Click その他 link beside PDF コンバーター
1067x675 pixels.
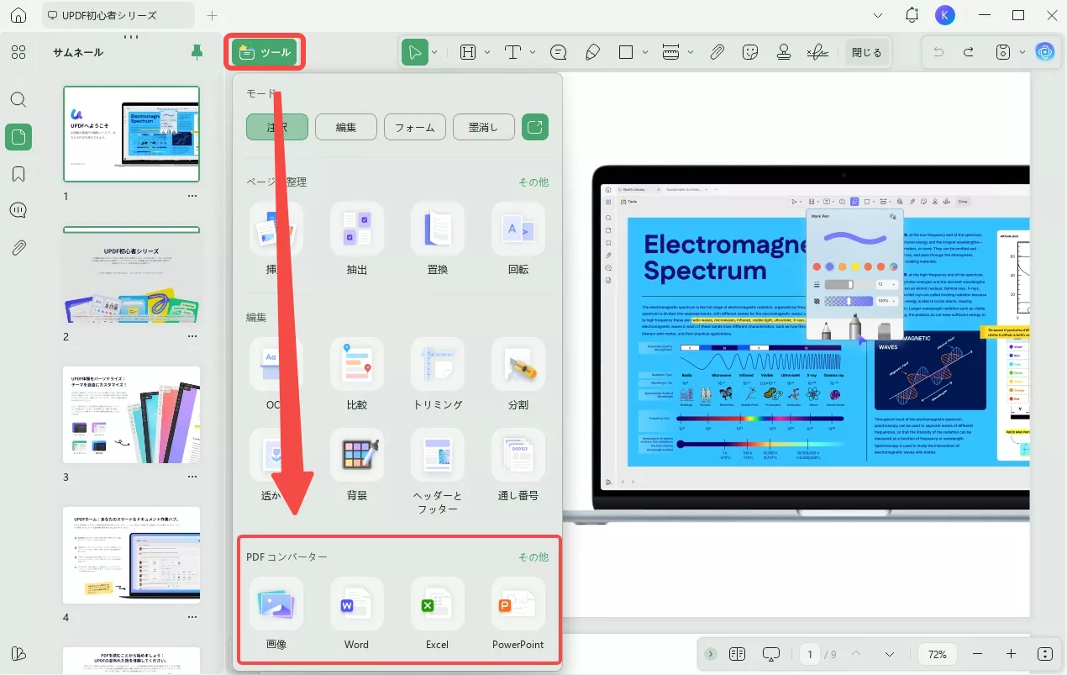point(533,556)
